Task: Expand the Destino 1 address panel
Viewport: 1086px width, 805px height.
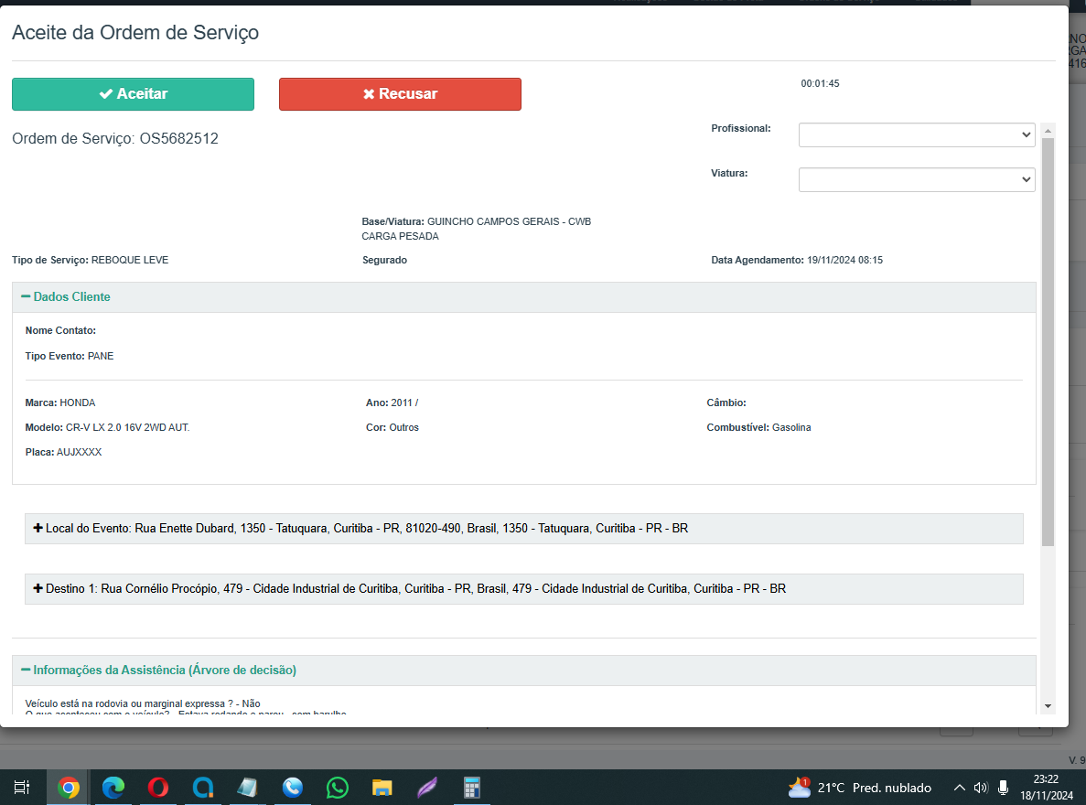Action: click(x=38, y=589)
